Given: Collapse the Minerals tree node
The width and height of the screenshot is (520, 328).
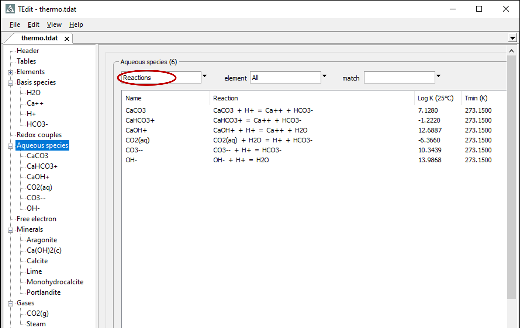Looking at the screenshot, I should point(10,230).
